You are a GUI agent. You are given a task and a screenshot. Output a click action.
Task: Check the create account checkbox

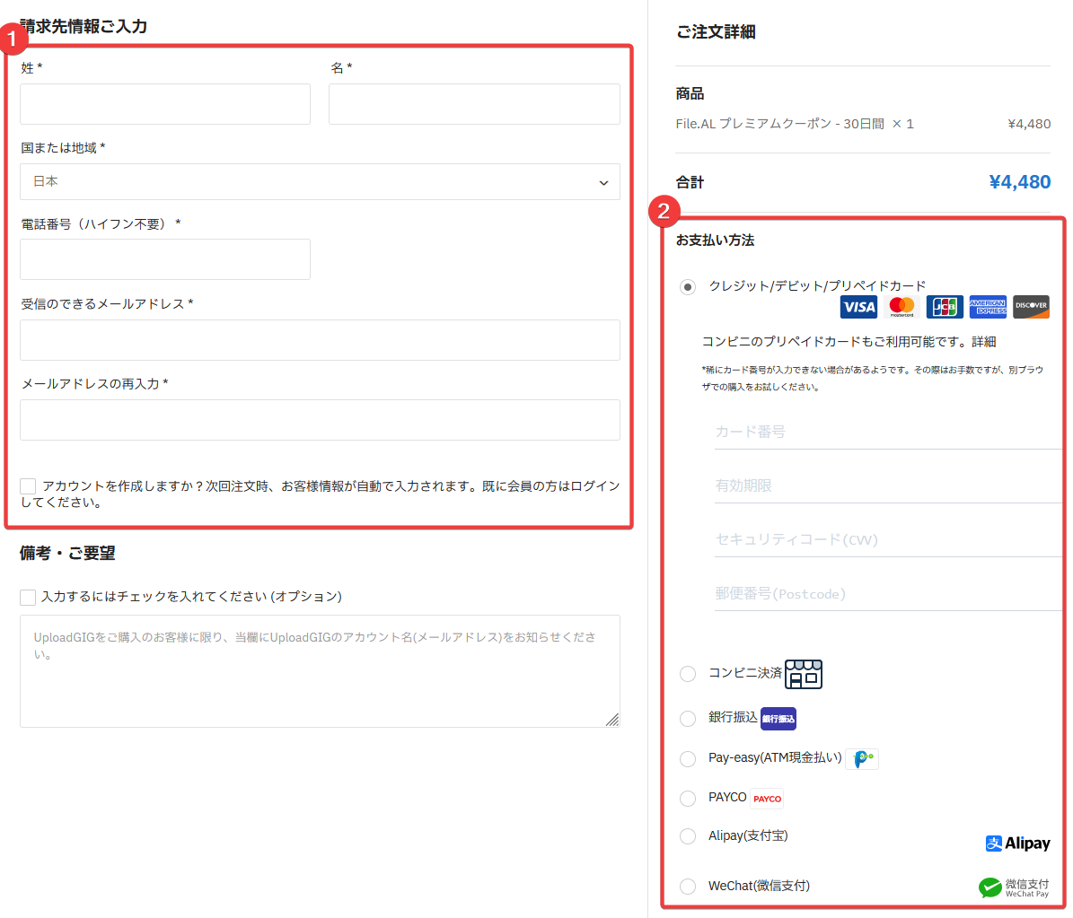click(28, 486)
